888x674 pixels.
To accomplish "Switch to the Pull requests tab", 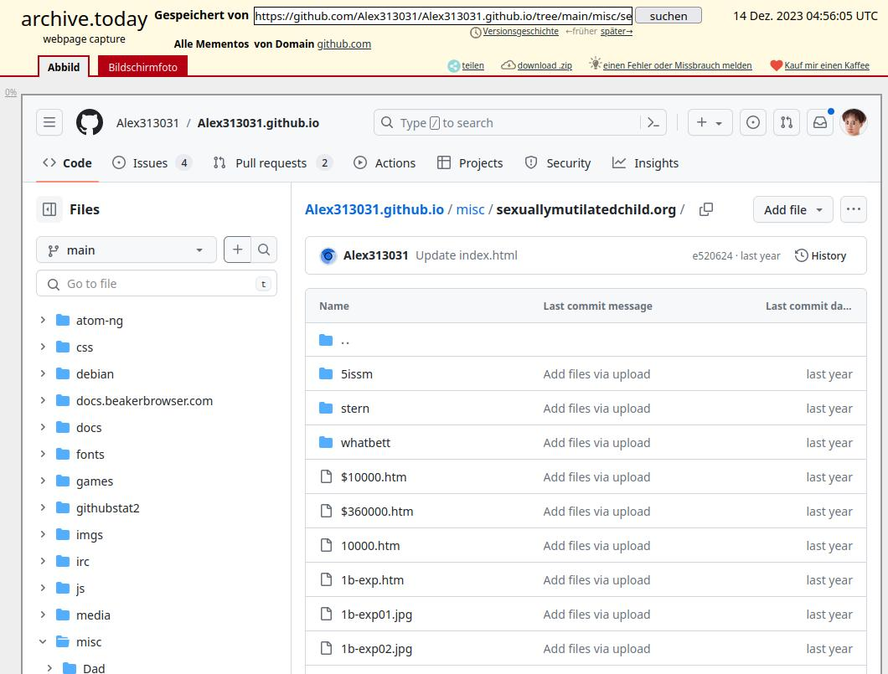I will (x=272, y=163).
